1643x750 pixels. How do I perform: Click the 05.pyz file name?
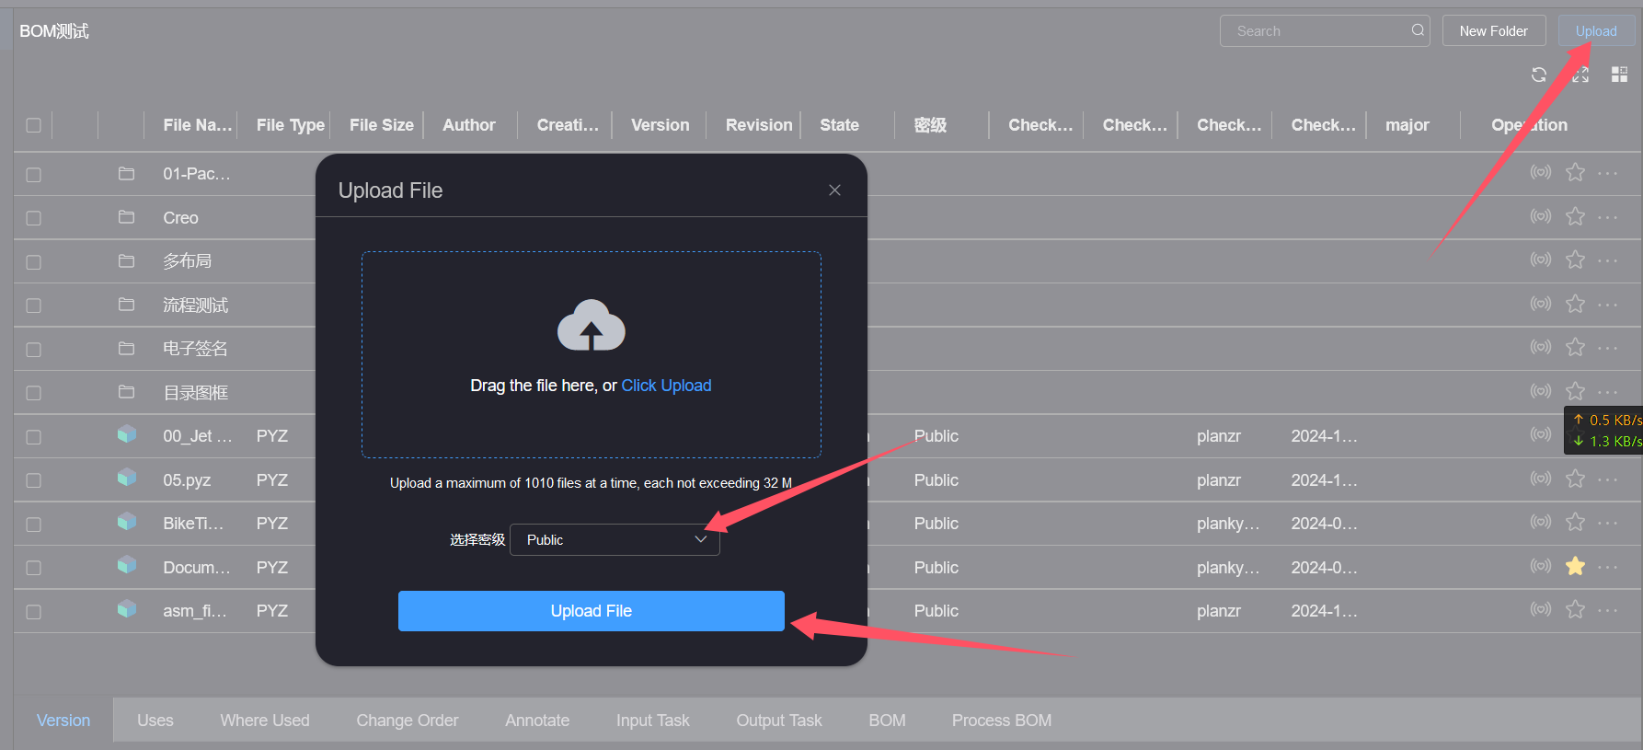[x=187, y=480]
